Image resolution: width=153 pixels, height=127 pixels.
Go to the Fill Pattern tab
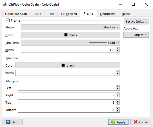click(69, 14)
